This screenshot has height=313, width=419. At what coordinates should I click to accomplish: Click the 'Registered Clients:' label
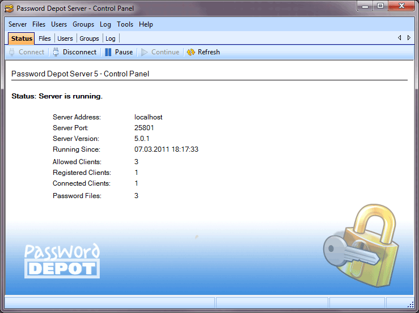pyautogui.click(x=82, y=173)
